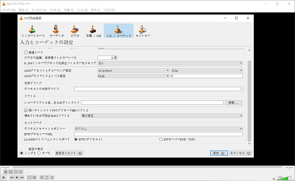
Task: Increase the post-processing filter level spinner
Action: point(116,57)
